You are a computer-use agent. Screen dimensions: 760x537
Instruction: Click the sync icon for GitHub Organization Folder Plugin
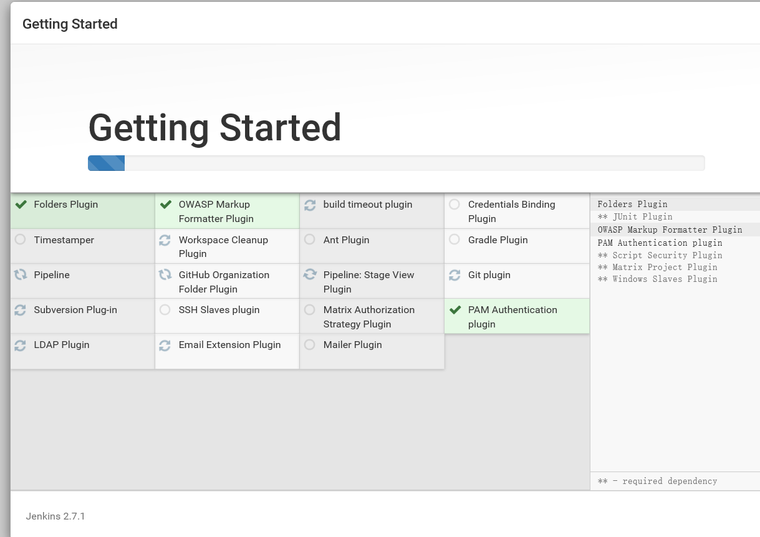click(x=165, y=274)
